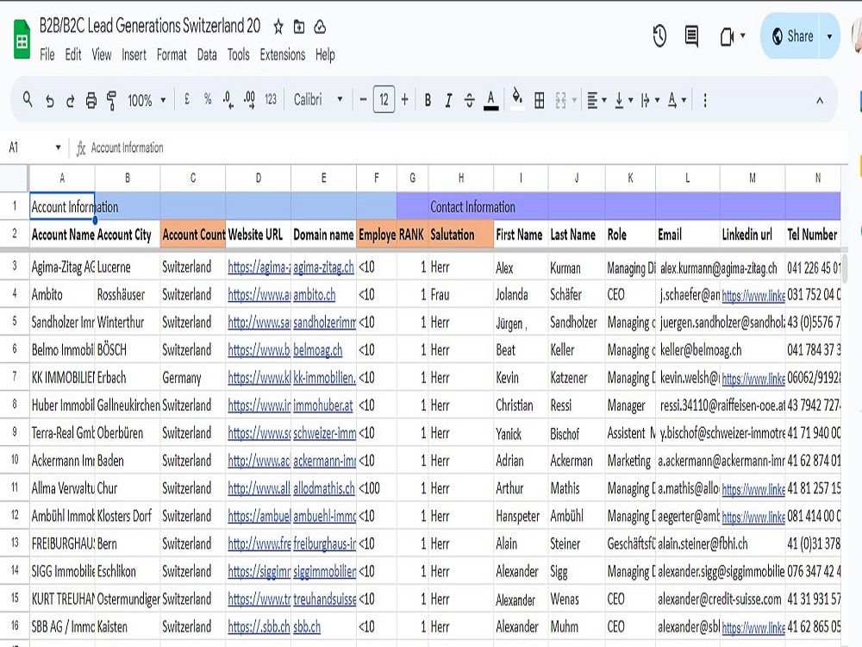This screenshot has width=862, height=647.
Task: Open the View menu
Action: [102, 54]
